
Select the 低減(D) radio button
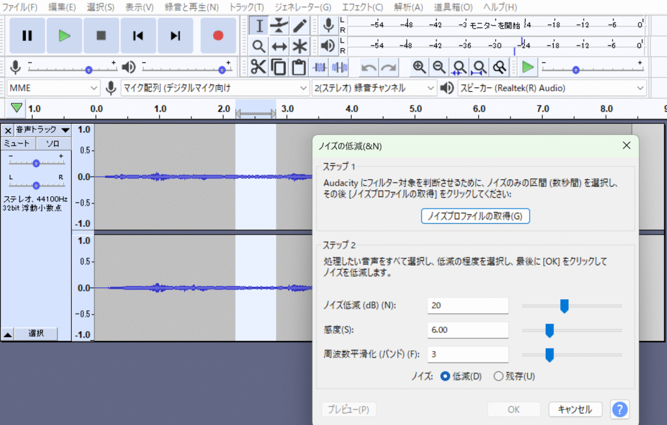[446, 376]
